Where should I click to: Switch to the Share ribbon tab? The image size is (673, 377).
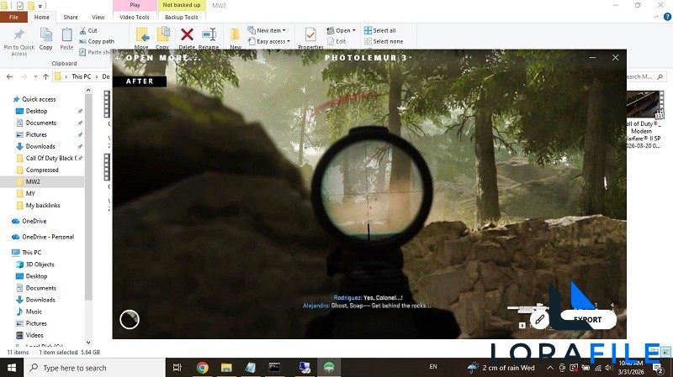[x=71, y=17]
